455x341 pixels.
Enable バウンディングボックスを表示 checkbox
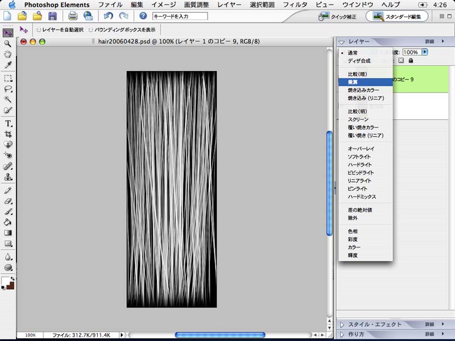[x=90, y=29]
